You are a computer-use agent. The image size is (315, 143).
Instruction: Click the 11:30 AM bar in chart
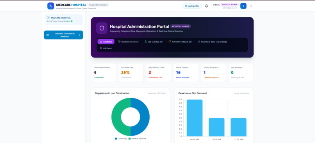click(238, 127)
